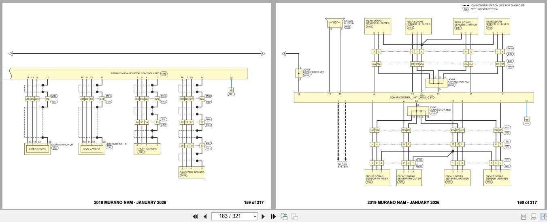Click the previous view button
This screenshot has width=547, height=222.
tap(284, 216)
